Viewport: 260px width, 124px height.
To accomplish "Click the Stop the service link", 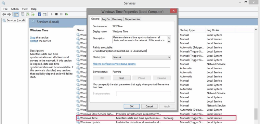I will (33, 38).
